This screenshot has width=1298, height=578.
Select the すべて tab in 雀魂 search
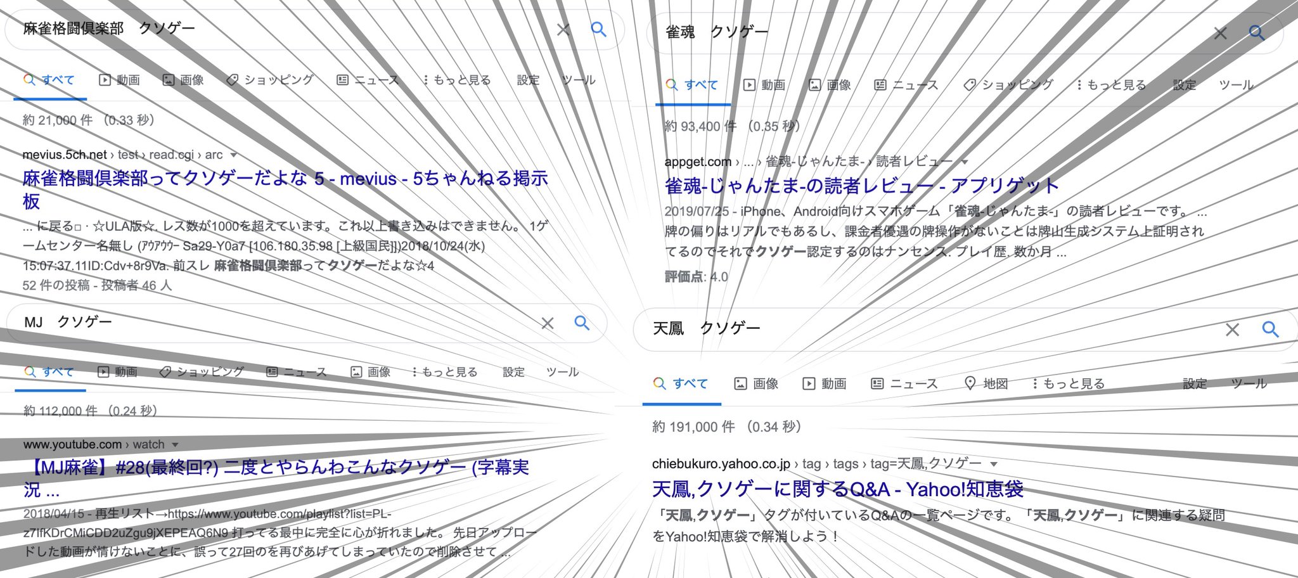click(692, 85)
